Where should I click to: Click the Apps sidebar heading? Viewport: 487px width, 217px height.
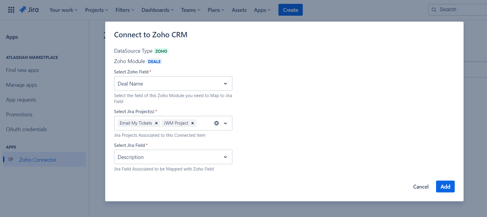point(12,37)
